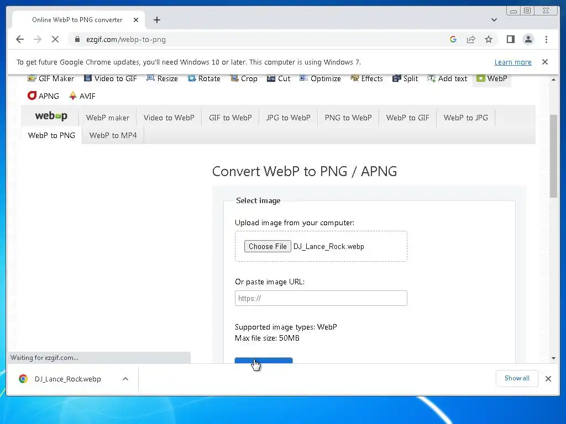Click the page vertical scrollbar thumb
566x424 pixels.
pos(553,156)
